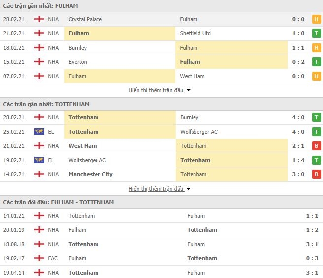Click dropdown arrow beside Fulham's show-more link

(188, 90)
